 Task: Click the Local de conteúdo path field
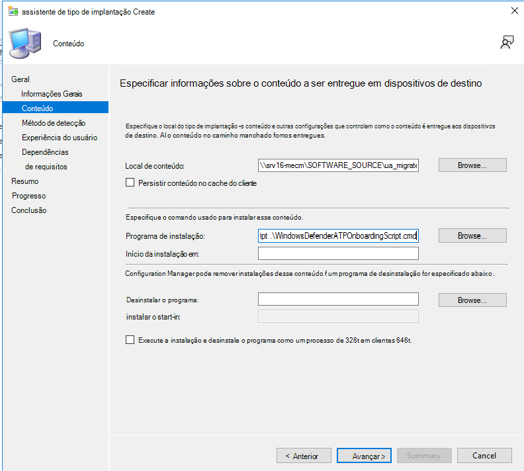(x=338, y=165)
